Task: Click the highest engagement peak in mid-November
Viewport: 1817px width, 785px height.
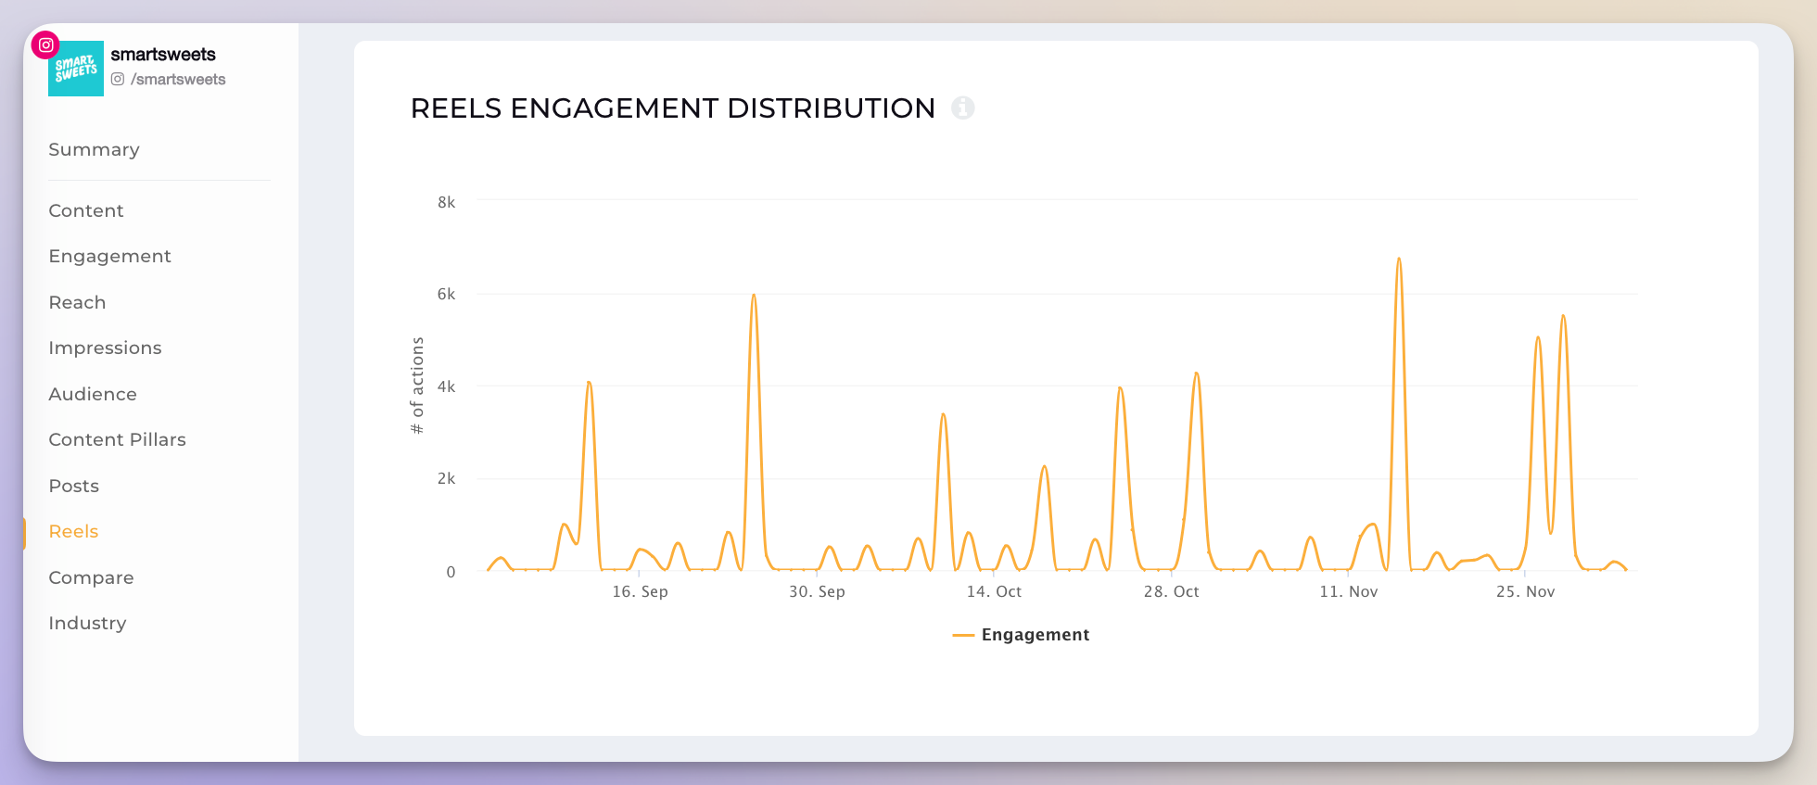Action: point(1399,259)
